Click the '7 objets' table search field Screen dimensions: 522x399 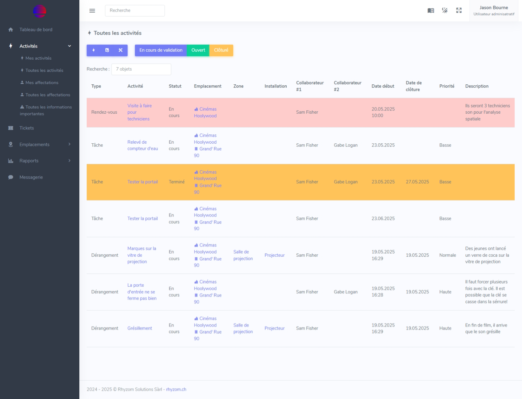[141, 69]
